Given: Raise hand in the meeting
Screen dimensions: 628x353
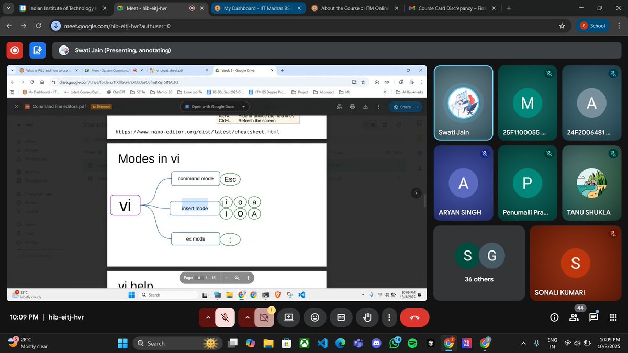Looking at the screenshot, I should pos(367,317).
